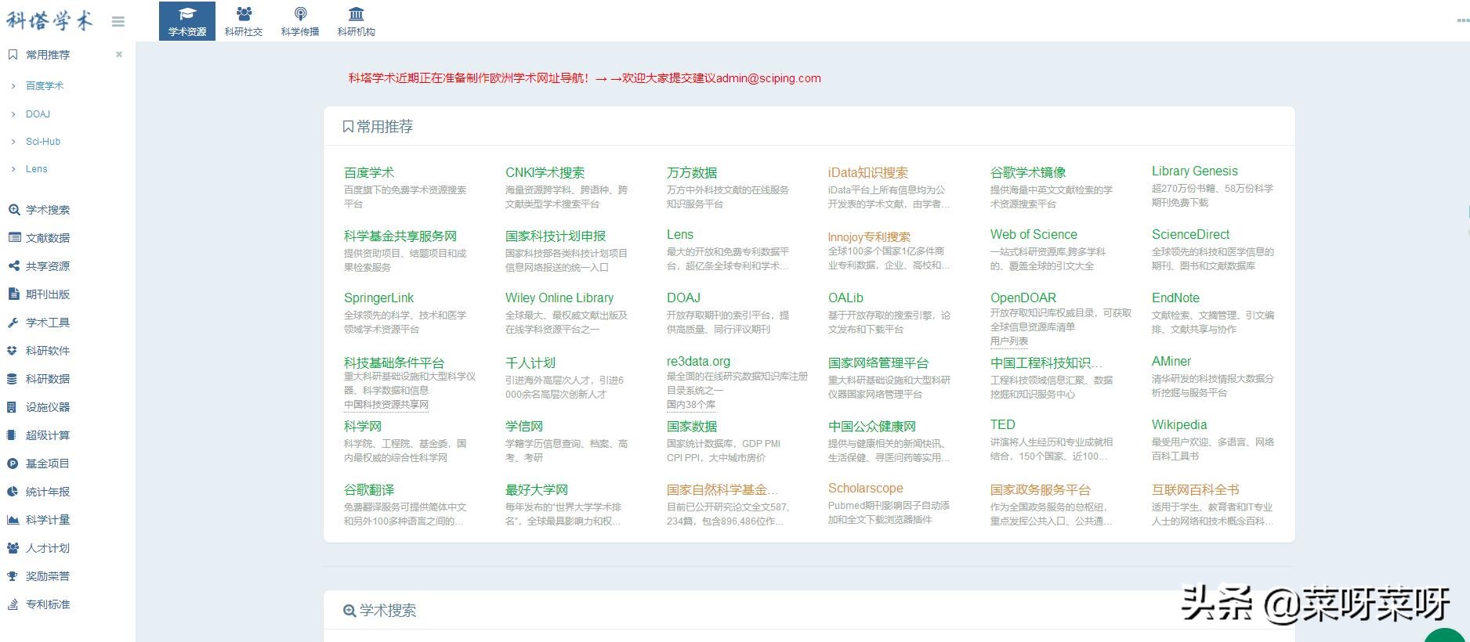Screen dimensions: 1470x642
Task: Click the 期刊出版 document icon
Action: 13,294
